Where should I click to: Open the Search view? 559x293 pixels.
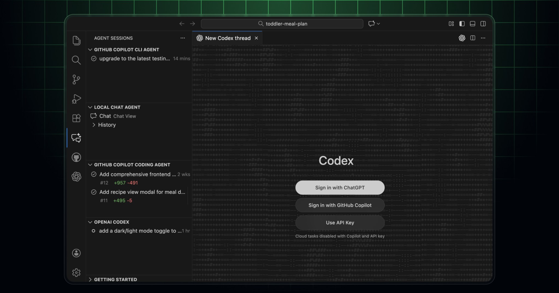click(76, 60)
